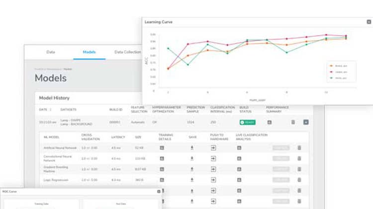
Task: Open the Data Collection tab
Action: [128, 52]
